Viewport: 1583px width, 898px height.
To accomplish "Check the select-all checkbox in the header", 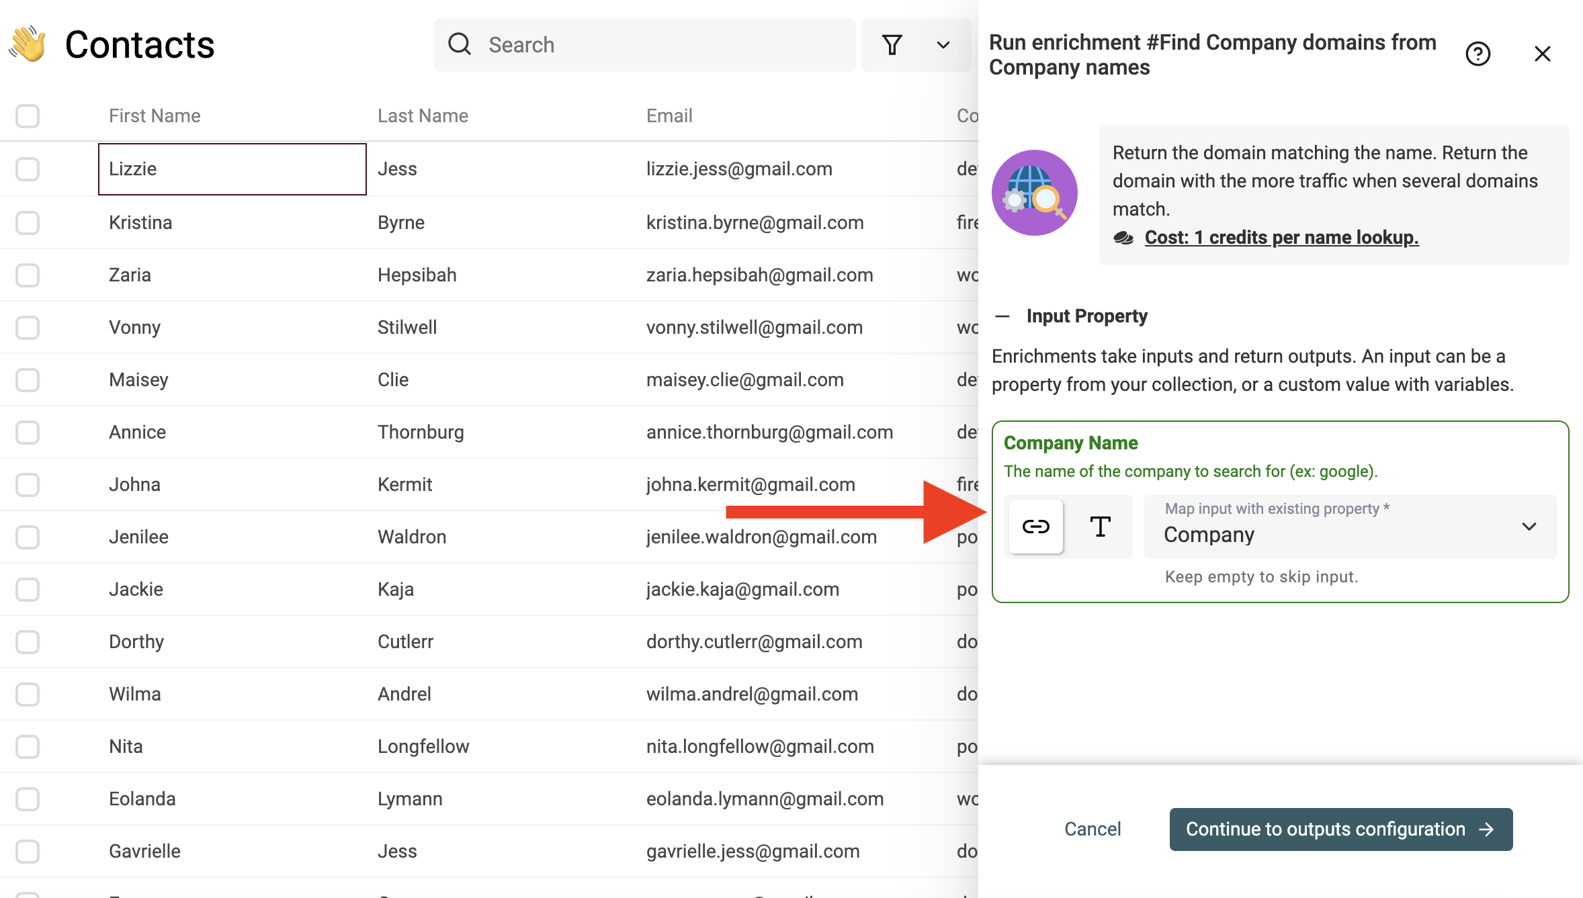I will [x=27, y=116].
